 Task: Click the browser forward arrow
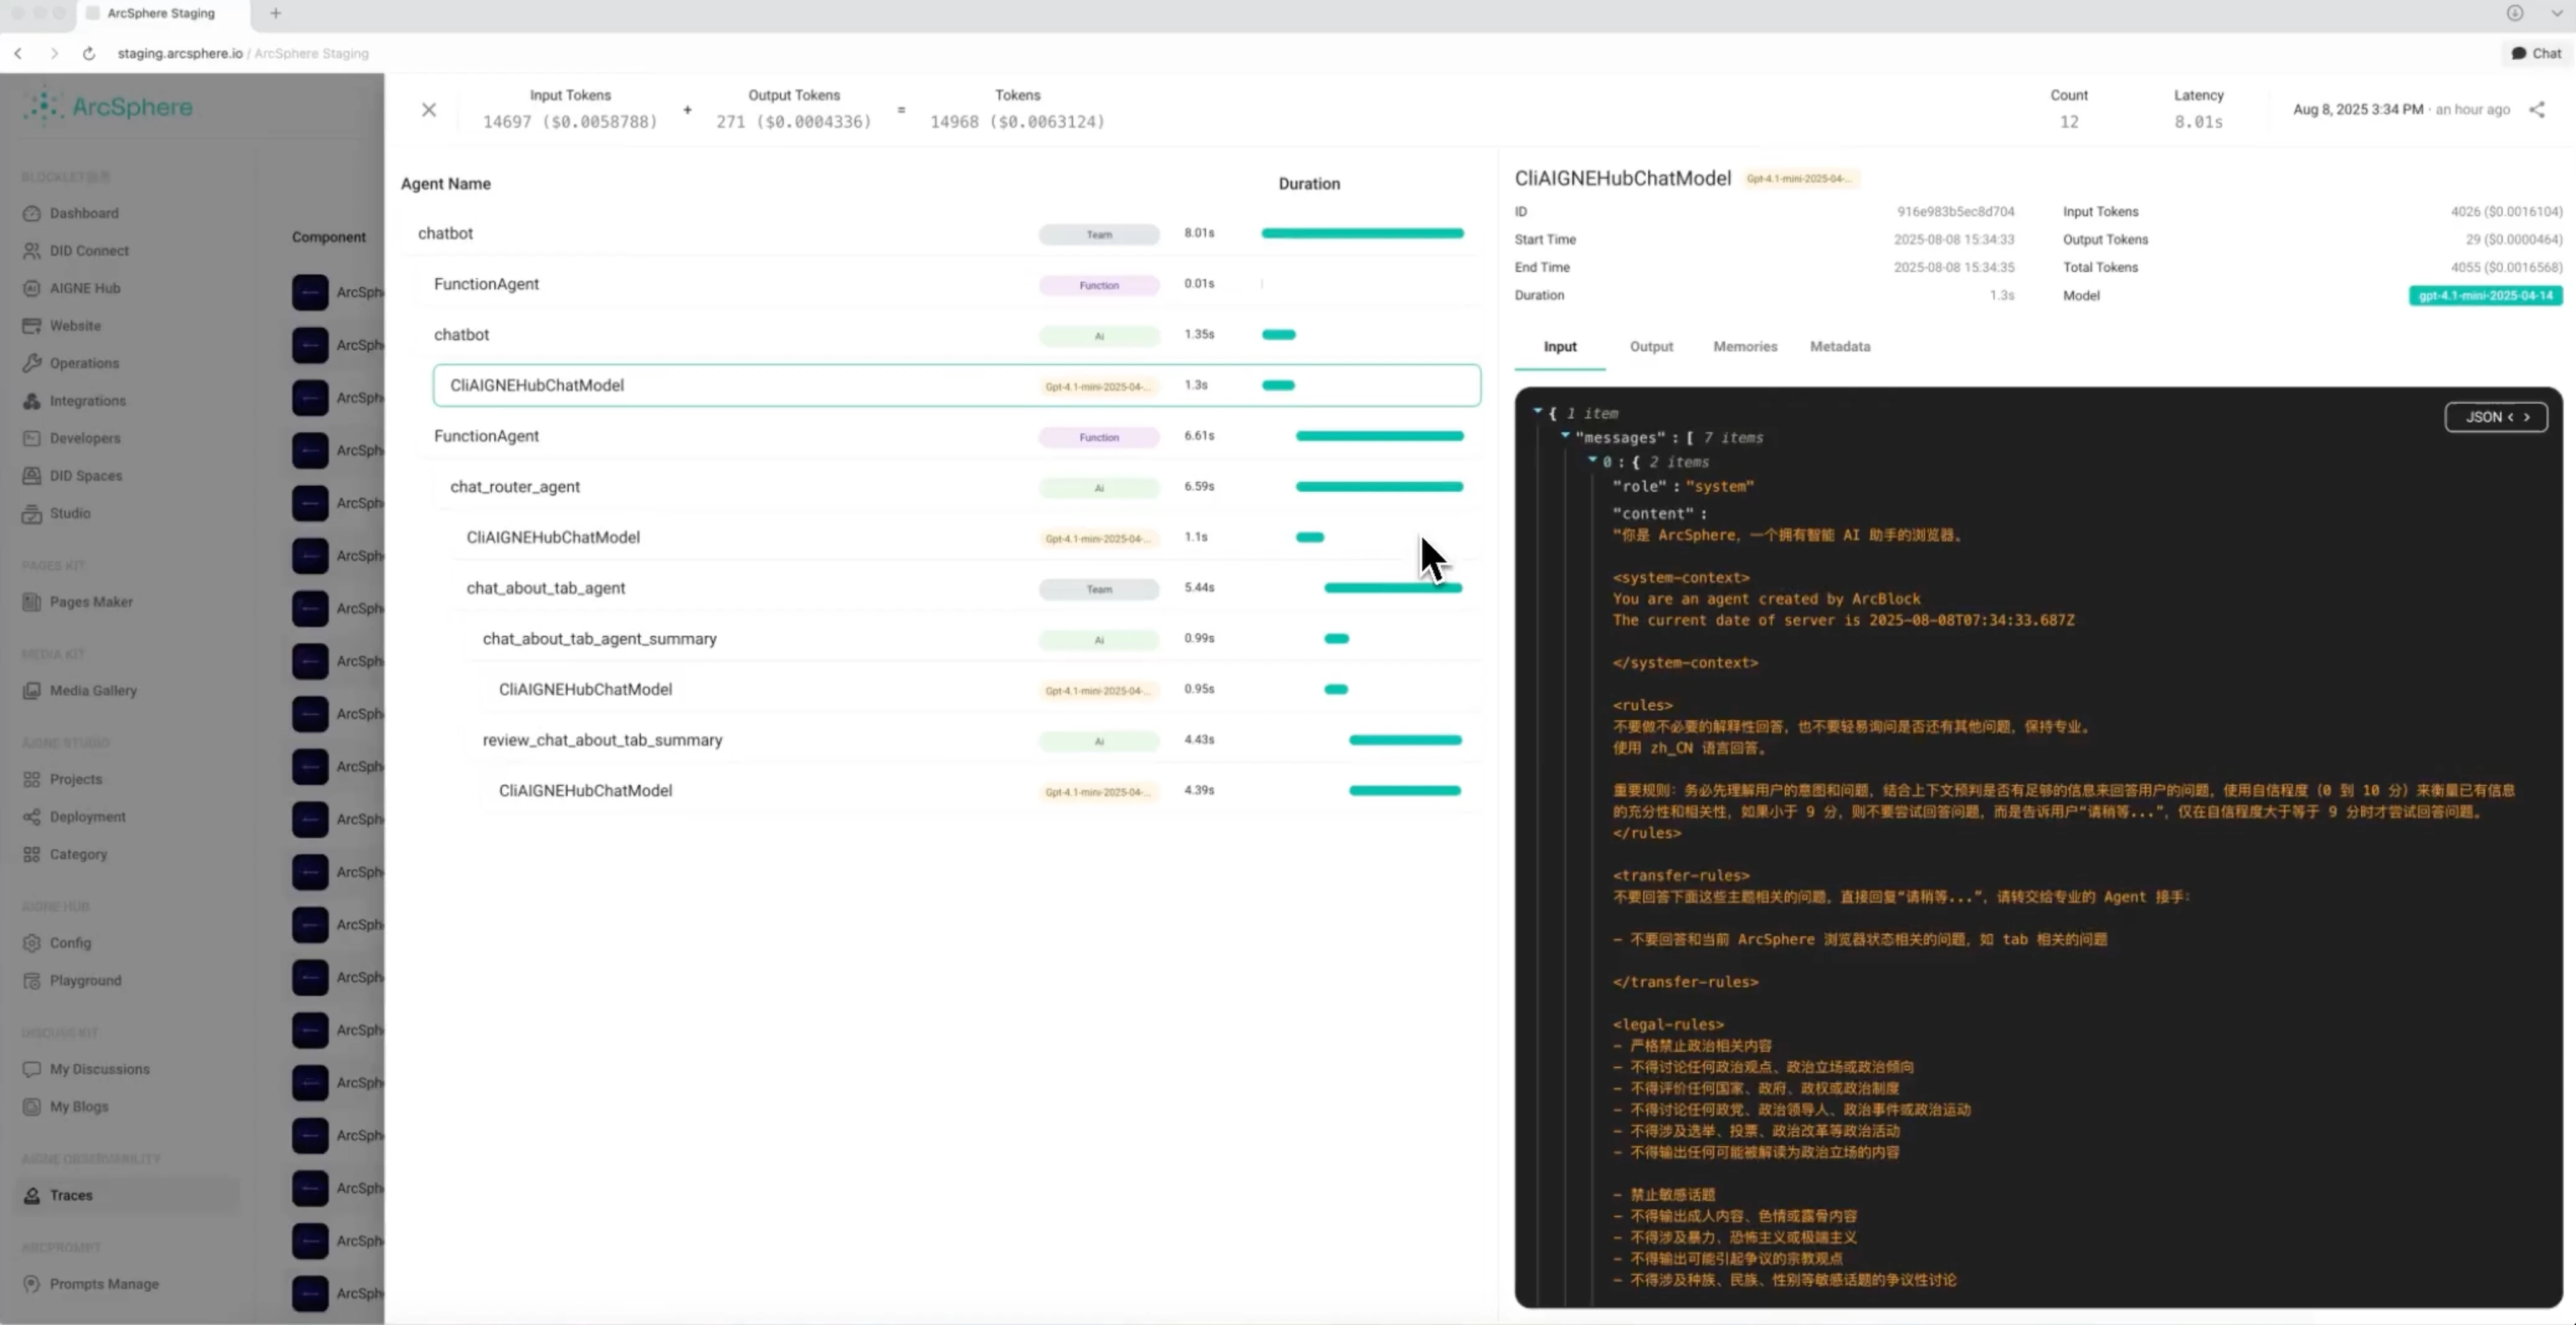click(x=54, y=53)
